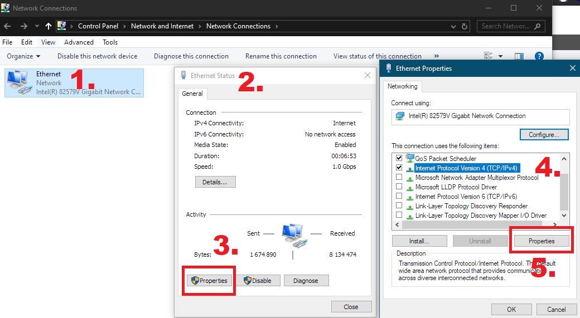
Task: Toggle Link-Layer Topology Discovery Responder checkbox
Action: (x=399, y=206)
